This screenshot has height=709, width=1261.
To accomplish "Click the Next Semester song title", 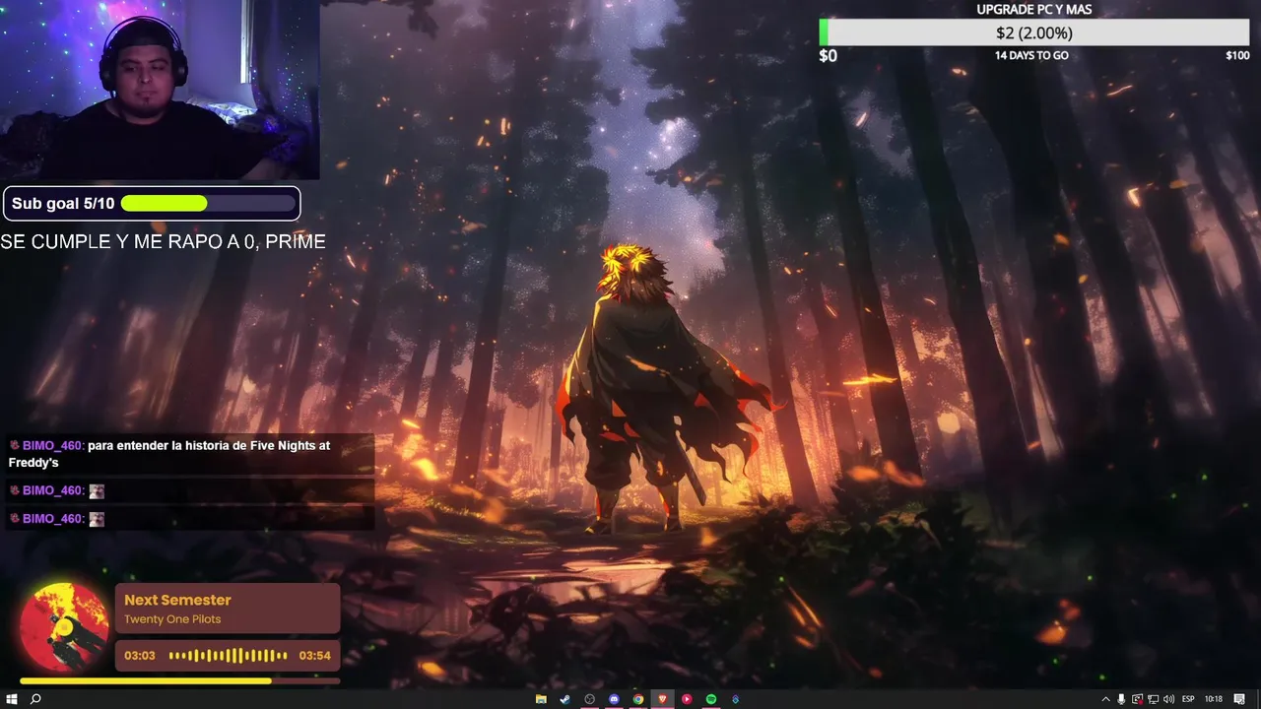I will coord(177,600).
